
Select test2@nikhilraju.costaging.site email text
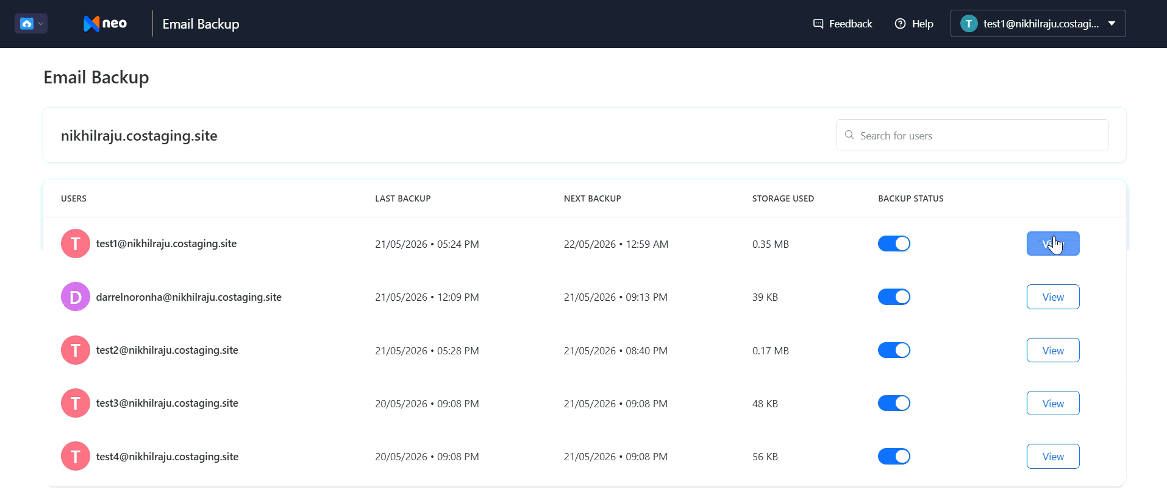pyautogui.click(x=167, y=350)
